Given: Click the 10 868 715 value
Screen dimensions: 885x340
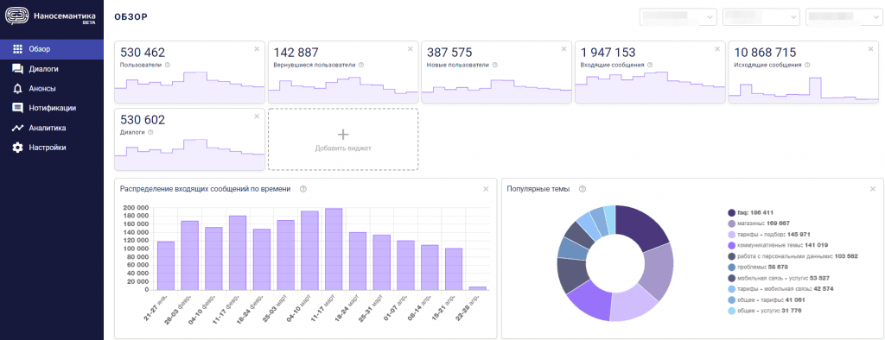Looking at the screenshot, I should 766,53.
